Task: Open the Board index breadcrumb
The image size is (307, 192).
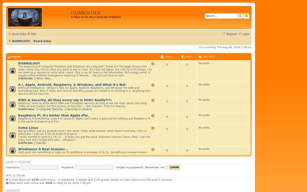Action: click(x=43, y=41)
